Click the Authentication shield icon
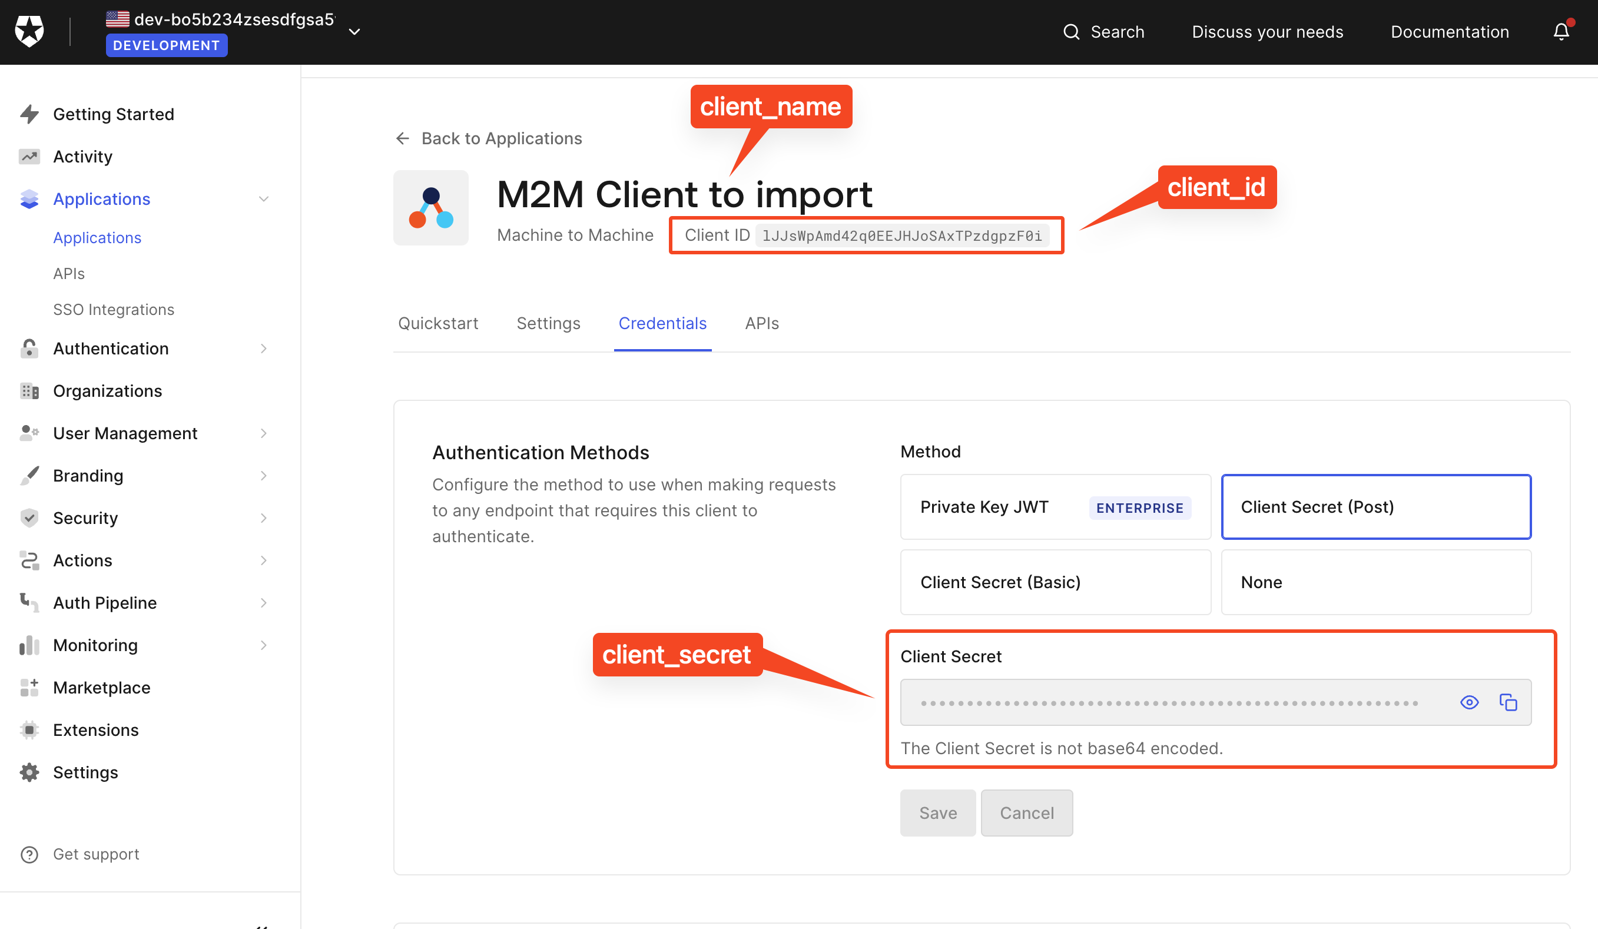Image resolution: width=1598 pixels, height=929 pixels. click(x=30, y=347)
